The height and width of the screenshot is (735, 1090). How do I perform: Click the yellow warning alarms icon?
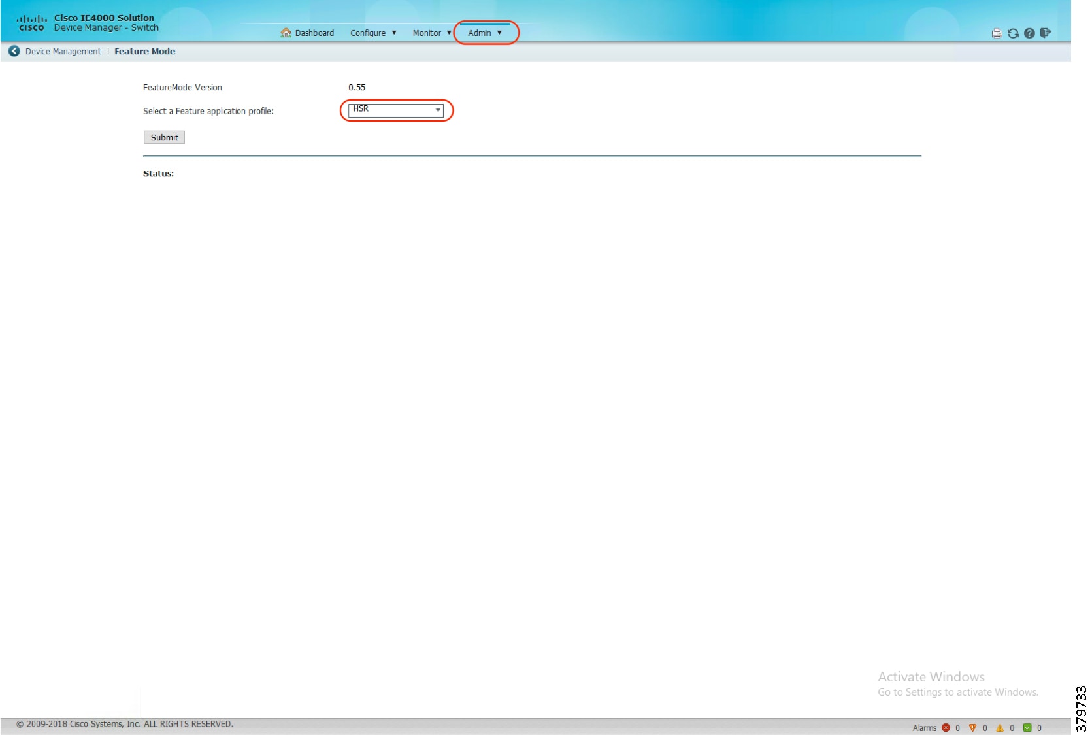tap(1000, 728)
